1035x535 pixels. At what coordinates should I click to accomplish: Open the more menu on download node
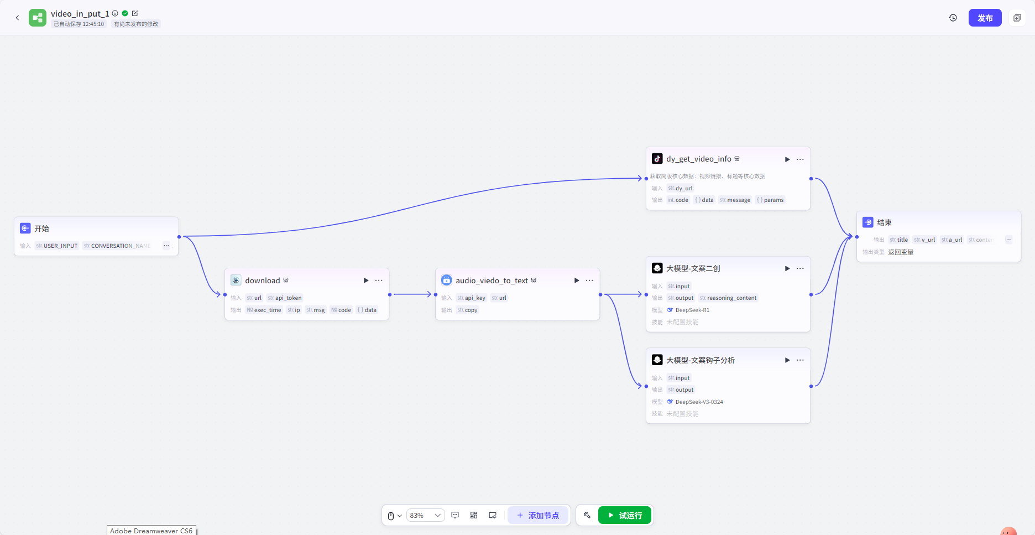point(379,281)
